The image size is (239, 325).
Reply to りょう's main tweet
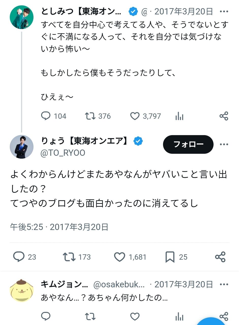[19, 257]
